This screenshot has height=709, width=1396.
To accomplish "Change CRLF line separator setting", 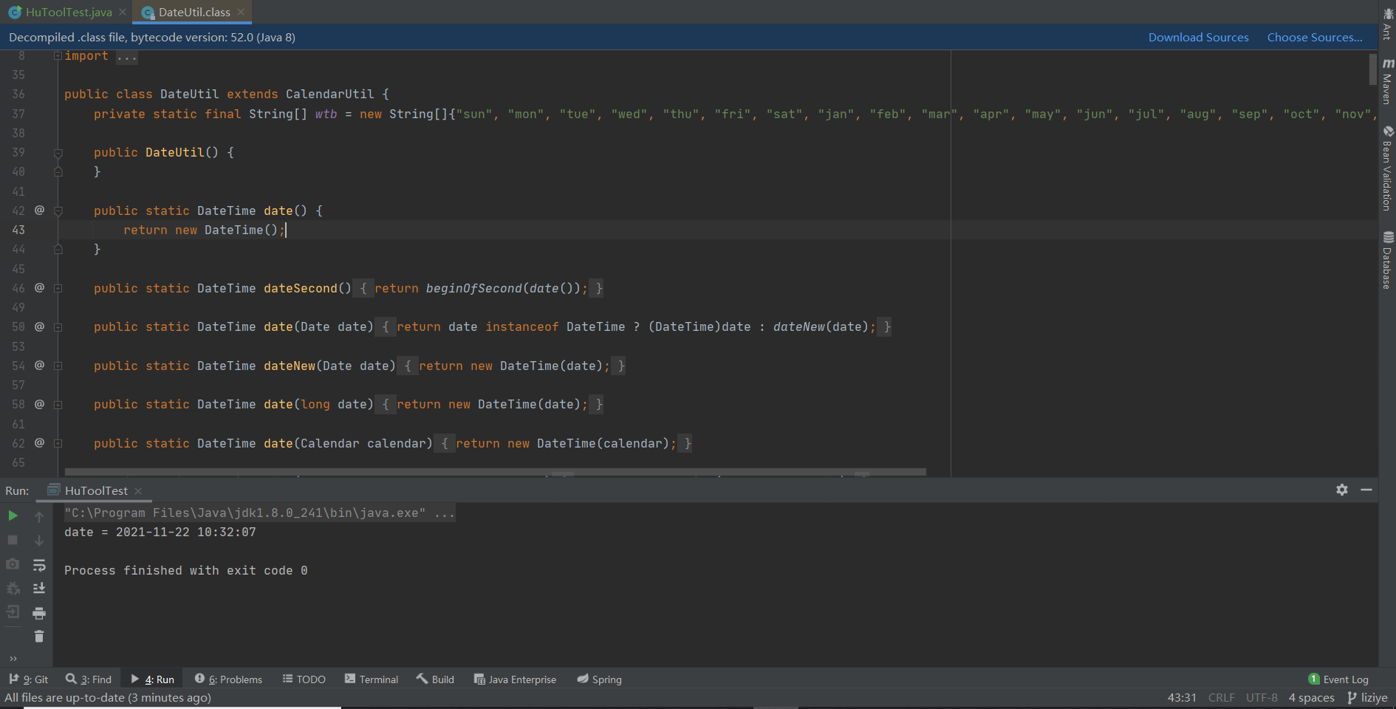I will [1221, 697].
